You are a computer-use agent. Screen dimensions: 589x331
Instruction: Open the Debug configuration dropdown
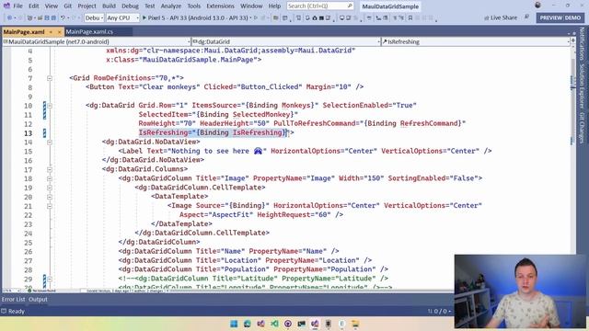click(x=94, y=17)
